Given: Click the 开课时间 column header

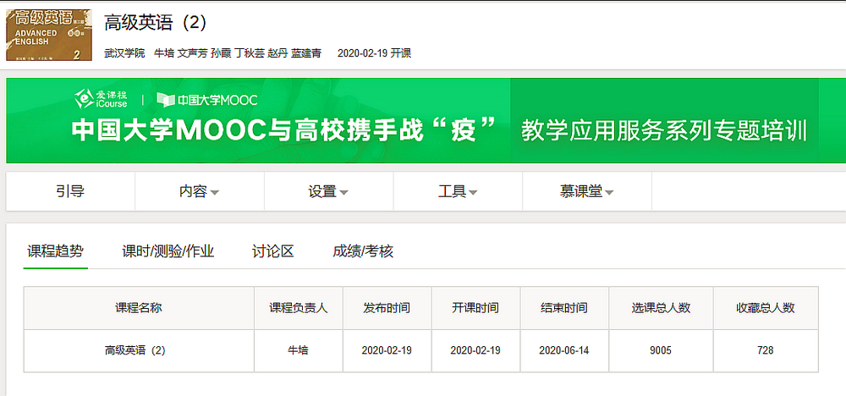Looking at the screenshot, I should pos(475,308).
